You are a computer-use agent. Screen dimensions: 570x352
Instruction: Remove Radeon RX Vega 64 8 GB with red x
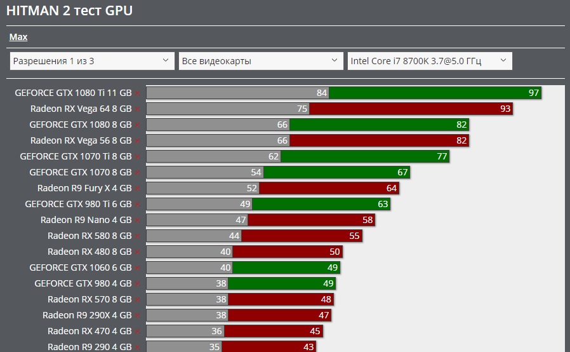click(x=137, y=109)
